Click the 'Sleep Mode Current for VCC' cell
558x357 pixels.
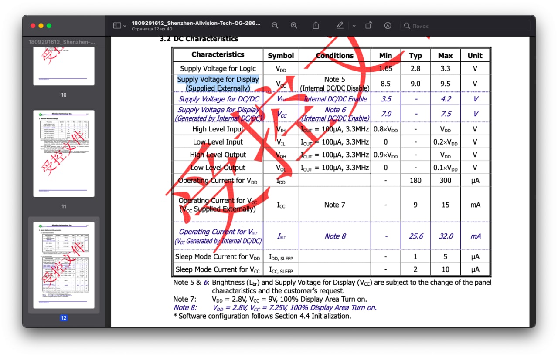[x=218, y=269]
